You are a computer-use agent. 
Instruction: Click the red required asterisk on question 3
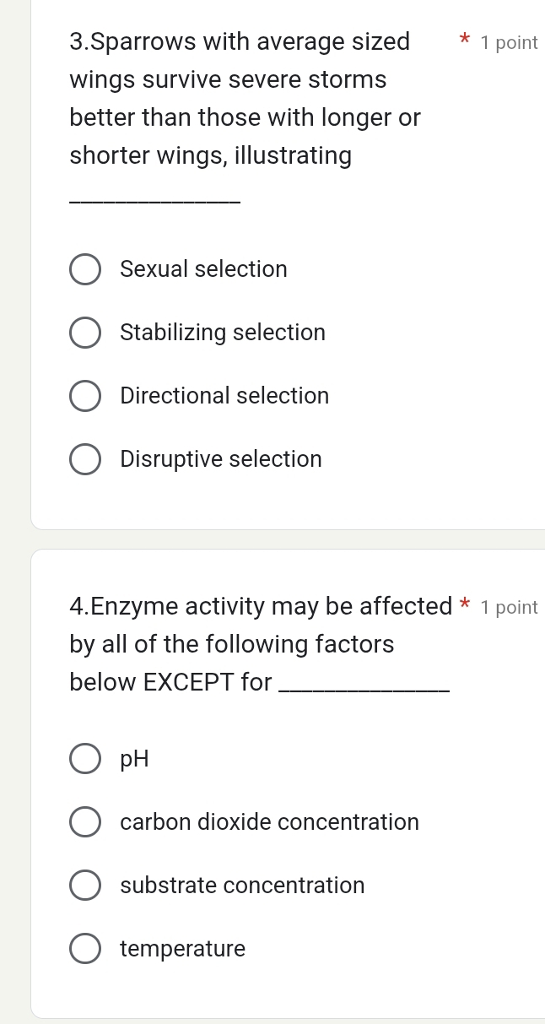pyautogui.click(x=466, y=41)
